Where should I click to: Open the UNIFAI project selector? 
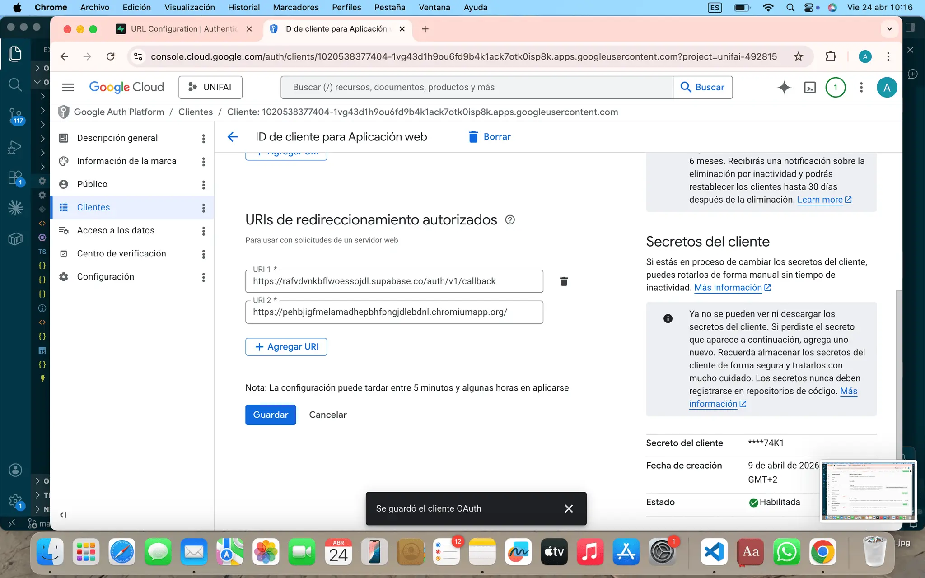pos(210,87)
